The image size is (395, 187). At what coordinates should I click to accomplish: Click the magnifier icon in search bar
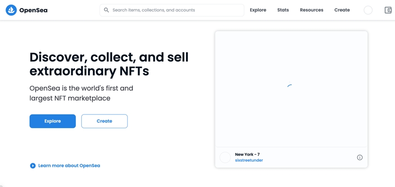point(107,10)
